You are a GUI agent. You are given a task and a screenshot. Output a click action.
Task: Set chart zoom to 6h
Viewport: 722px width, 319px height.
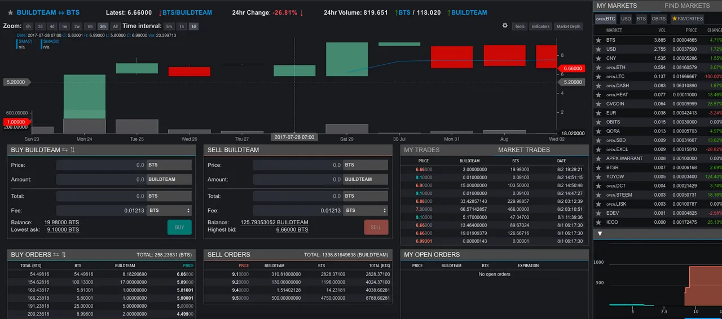28,26
